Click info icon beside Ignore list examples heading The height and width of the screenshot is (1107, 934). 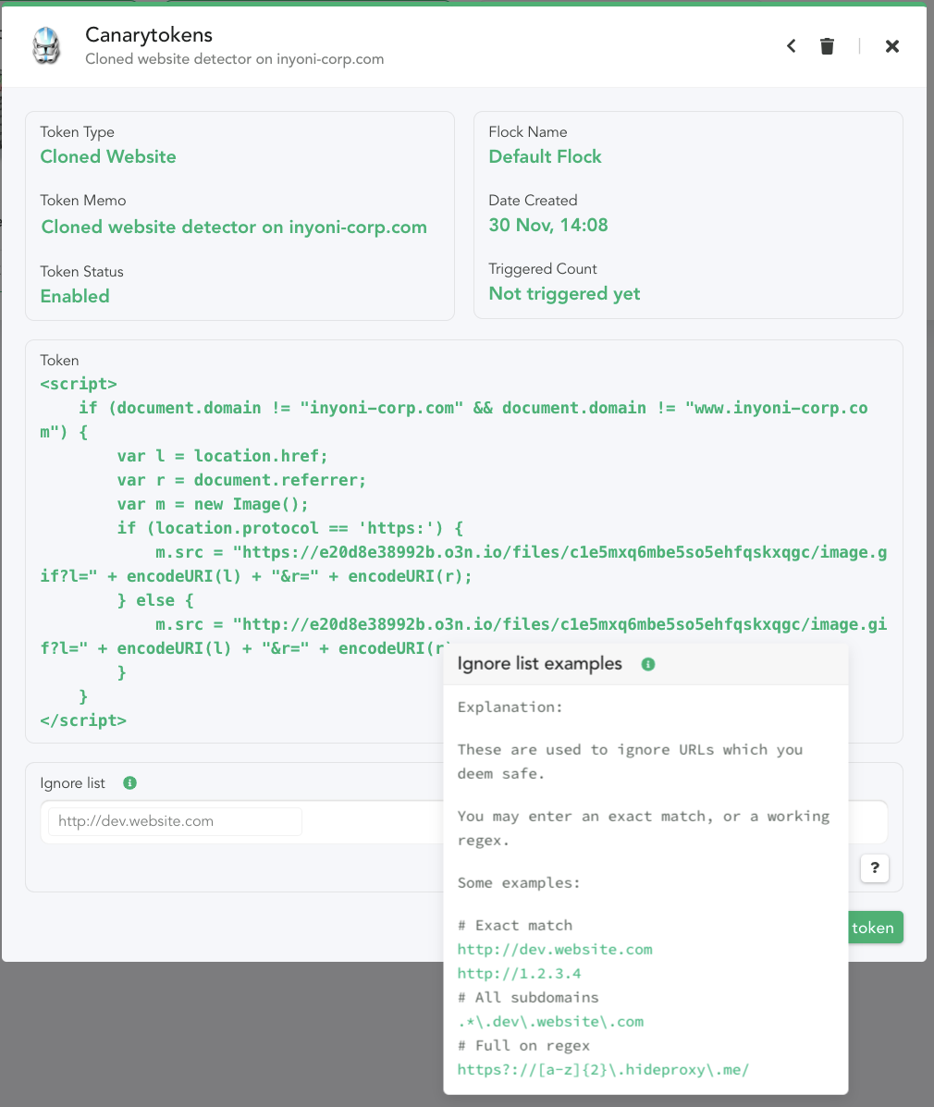pos(648,664)
